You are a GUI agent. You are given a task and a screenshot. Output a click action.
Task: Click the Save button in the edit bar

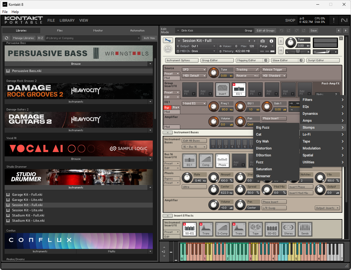point(314,30)
